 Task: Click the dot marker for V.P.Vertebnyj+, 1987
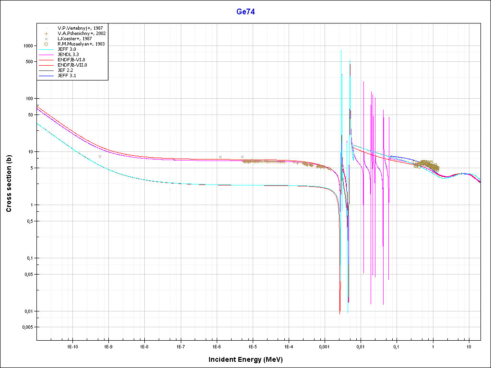(47, 28)
